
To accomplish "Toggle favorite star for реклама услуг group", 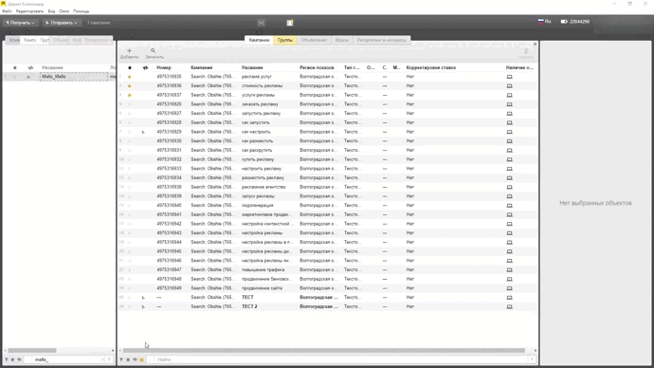I will 129,77.
